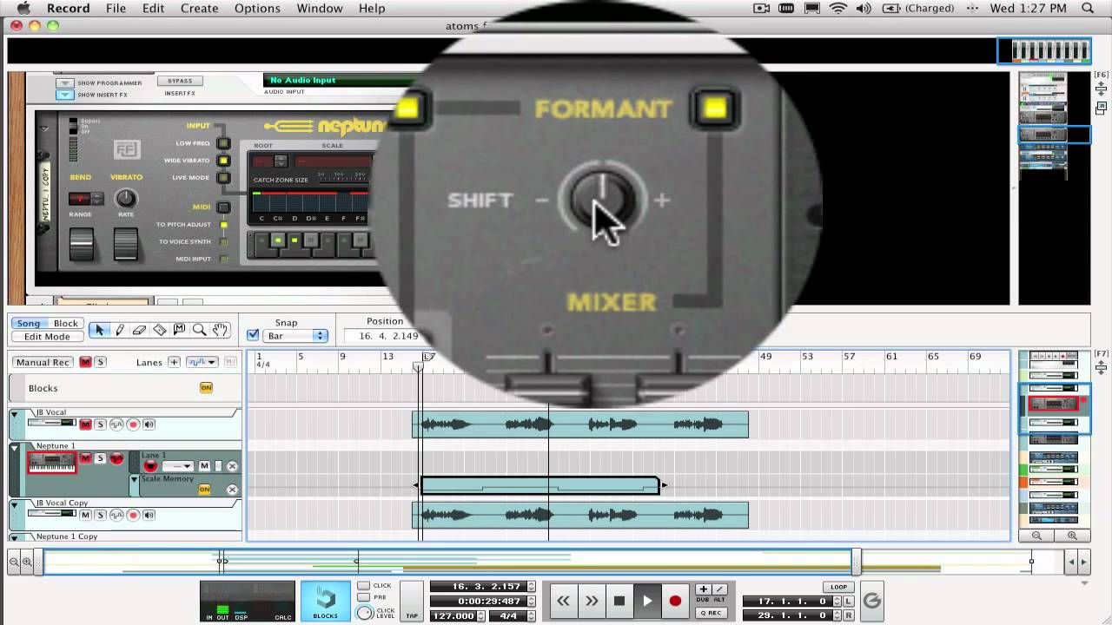The width and height of the screenshot is (1112, 625).
Task: Toggle automation on the JB Vocal track
Action: (116, 424)
